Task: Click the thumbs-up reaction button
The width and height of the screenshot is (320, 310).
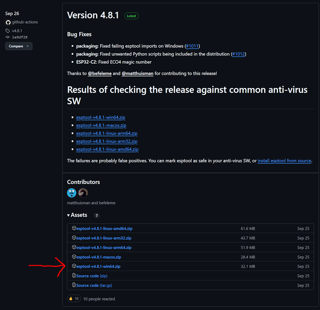Action: pos(74,299)
